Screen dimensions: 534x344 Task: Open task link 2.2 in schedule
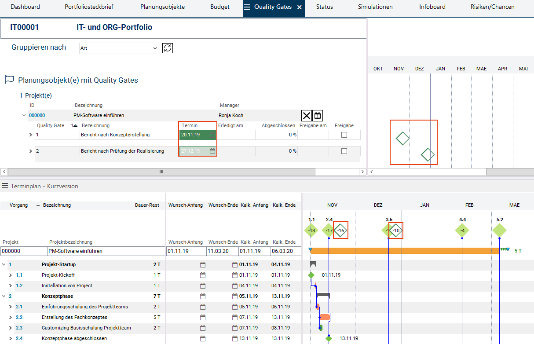[x=19, y=318]
